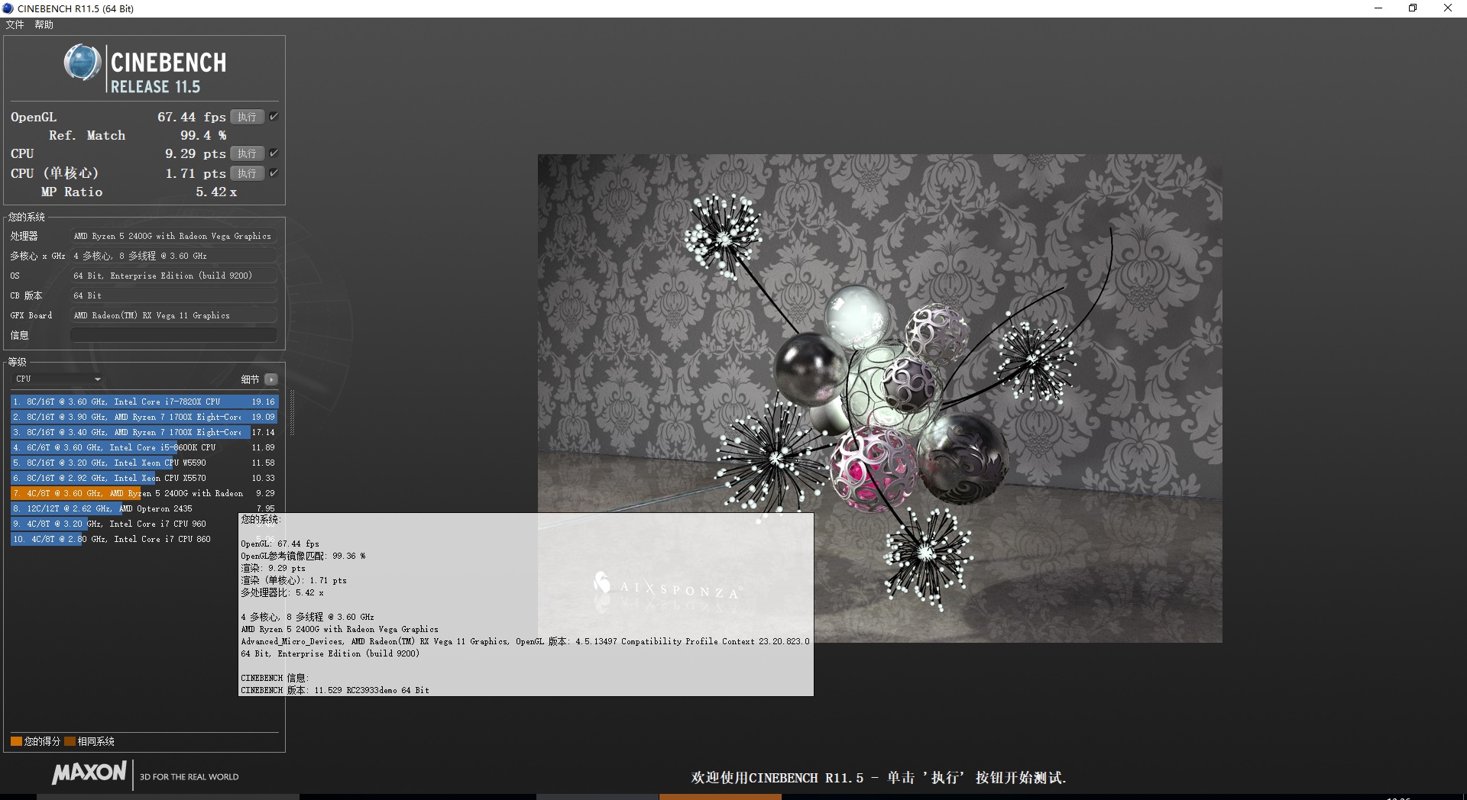Uncheck the CPU (单核心) test checkbox

(274, 173)
